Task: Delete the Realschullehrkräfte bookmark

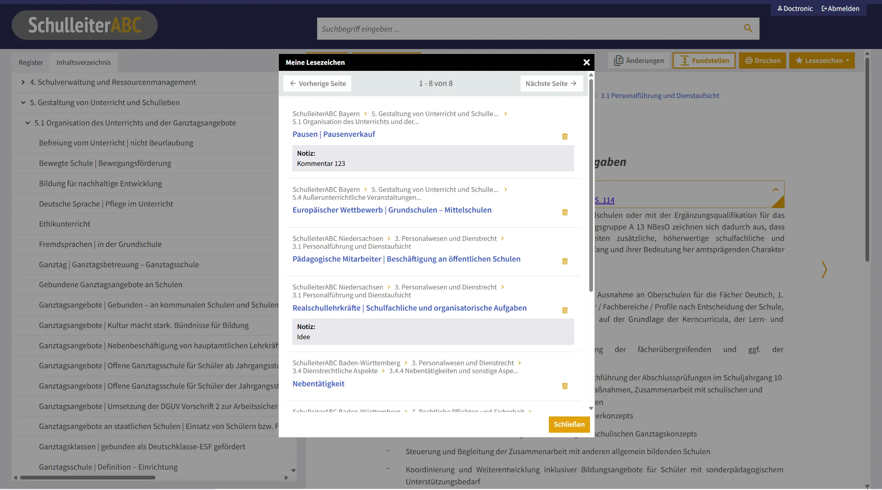Action: [x=565, y=310]
